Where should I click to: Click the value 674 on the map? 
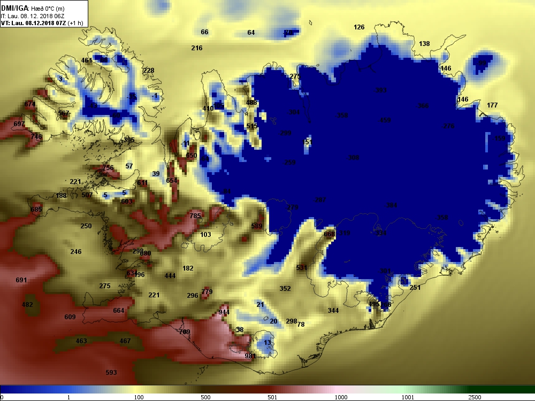click(x=29, y=104)
